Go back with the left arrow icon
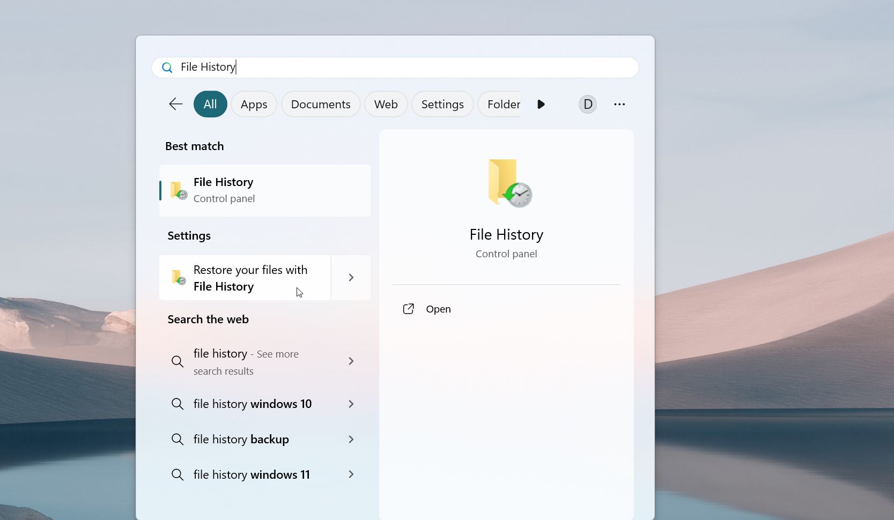Image resolution: width=894 pixels, height=520 pixels. (176, 104)
